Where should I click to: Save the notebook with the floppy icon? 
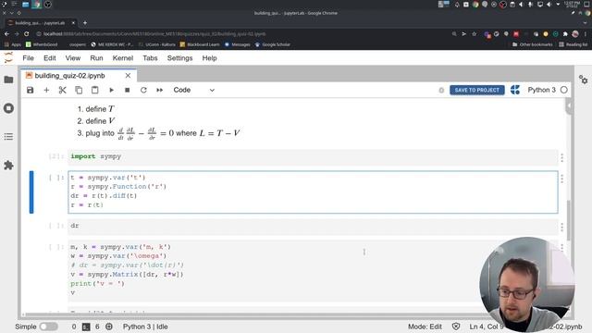(31, 91)
